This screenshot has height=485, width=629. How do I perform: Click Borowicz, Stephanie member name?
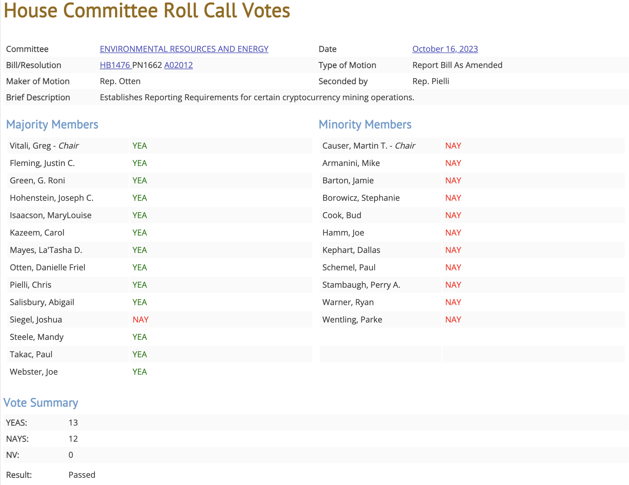(361, 198)
